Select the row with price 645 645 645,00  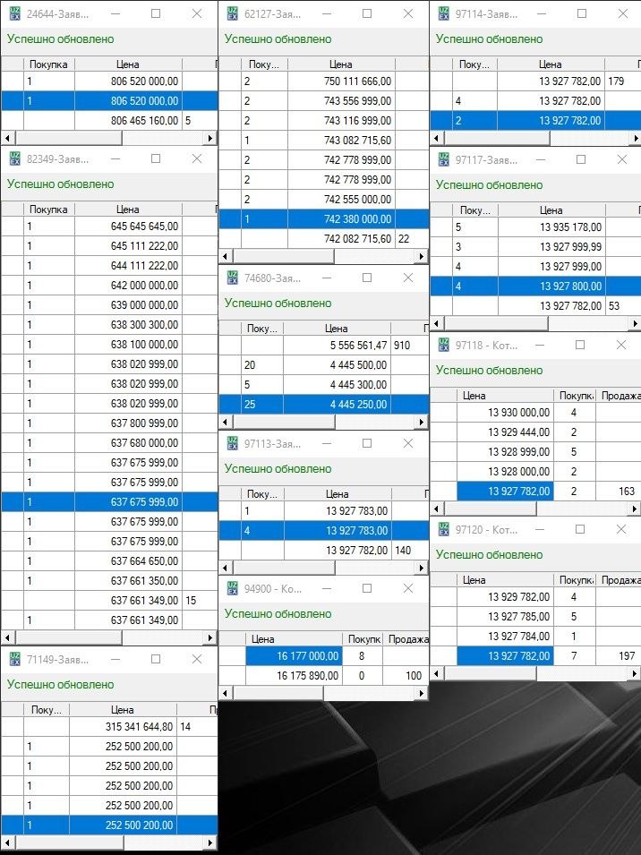[x=109, y=227]
